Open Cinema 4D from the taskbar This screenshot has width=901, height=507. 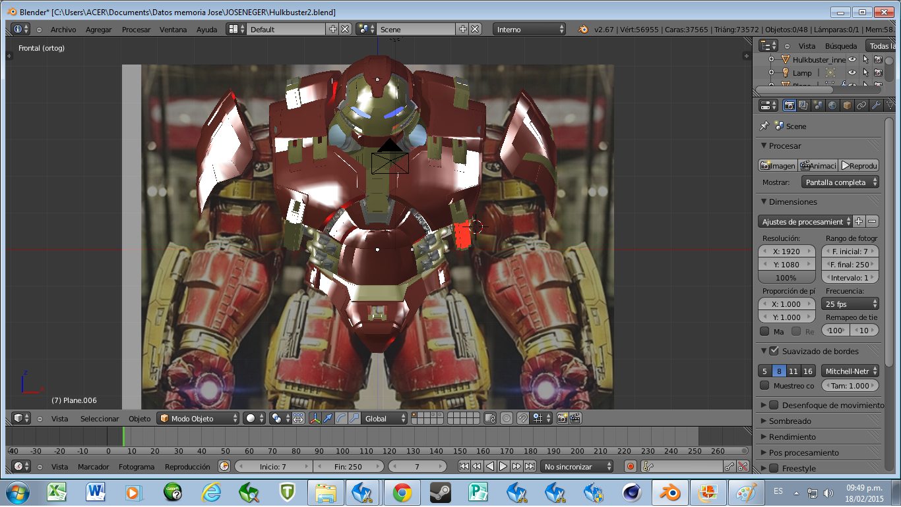coord(632,492)
